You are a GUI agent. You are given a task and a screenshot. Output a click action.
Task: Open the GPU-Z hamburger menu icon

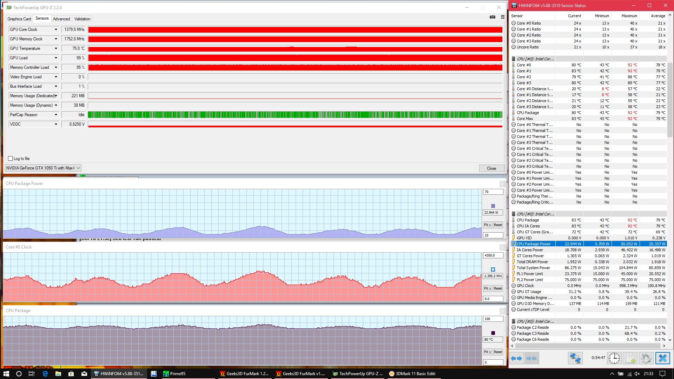click(x=502, y=17)
